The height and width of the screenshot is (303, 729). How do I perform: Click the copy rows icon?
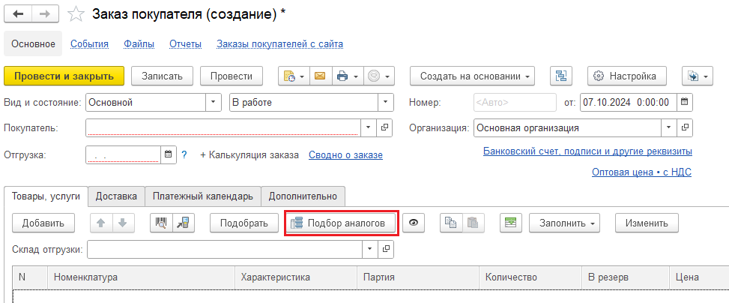[x=450, y=223]
